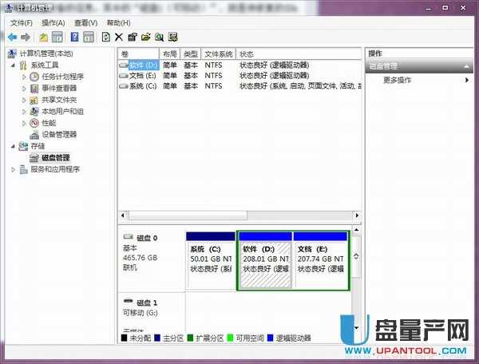Click the Up one level folder icon
The height and width of the screenshot is (364, 479).
pyautogui.click(x=43, y=37)
